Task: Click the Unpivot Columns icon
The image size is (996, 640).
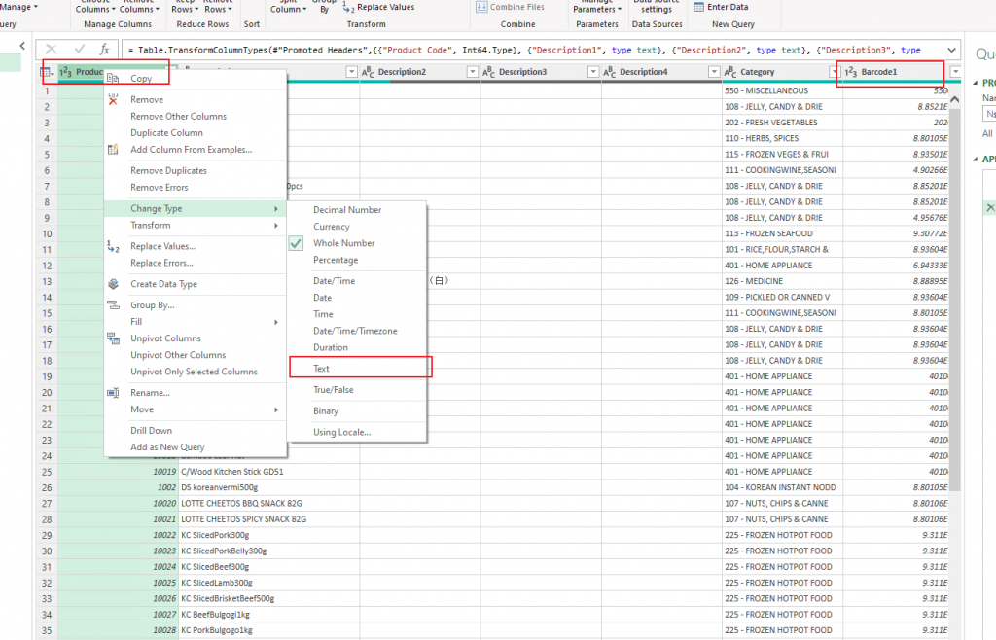Action: [113, 338]
